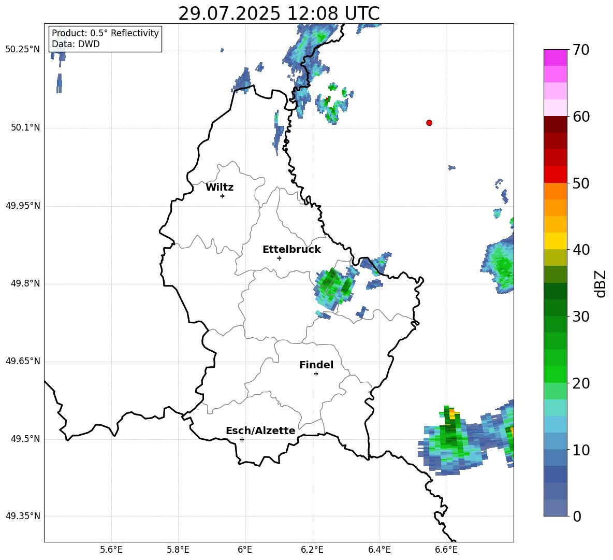Click the 49.35°N latitude label
Image resolution: width=613 pixels, height=560 pixels.
[22, 516]
